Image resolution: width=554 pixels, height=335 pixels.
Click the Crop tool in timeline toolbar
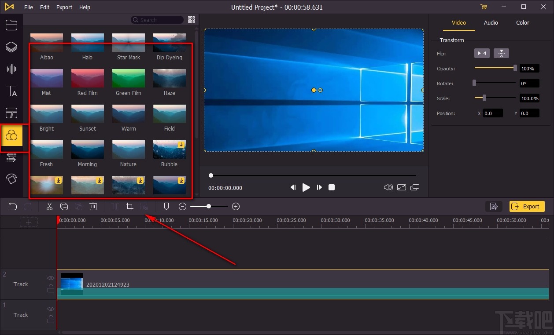pyautogui.click(x=129, y=207)
